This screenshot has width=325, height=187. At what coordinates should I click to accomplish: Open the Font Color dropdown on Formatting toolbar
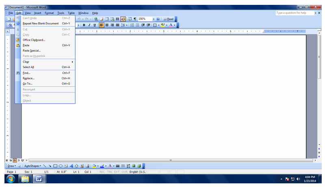175,25
